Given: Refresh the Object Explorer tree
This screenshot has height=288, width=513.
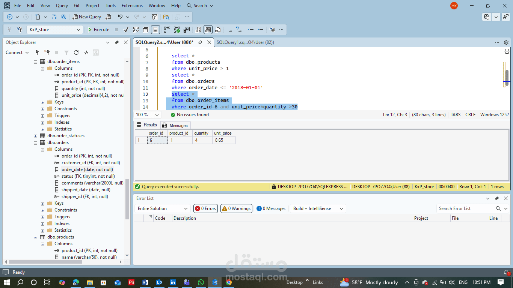Looking at the screenshot, I should [76, 52].
